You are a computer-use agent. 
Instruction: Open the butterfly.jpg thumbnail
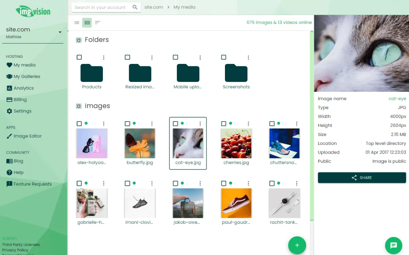140,143
